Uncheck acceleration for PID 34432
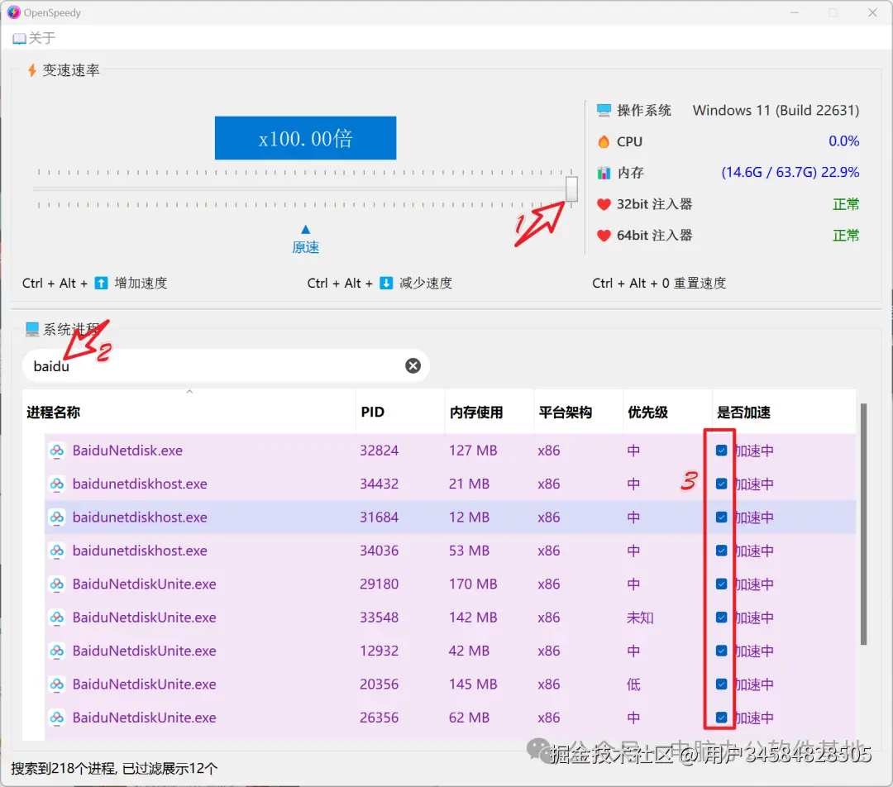 tap(721, 484)
